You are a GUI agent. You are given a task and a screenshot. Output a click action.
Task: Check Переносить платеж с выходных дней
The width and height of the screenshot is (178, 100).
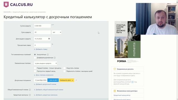64,71
